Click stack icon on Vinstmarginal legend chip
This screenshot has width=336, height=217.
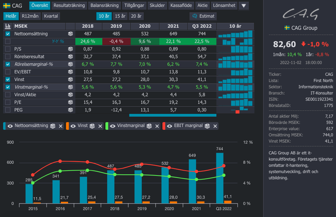point(150,126)
